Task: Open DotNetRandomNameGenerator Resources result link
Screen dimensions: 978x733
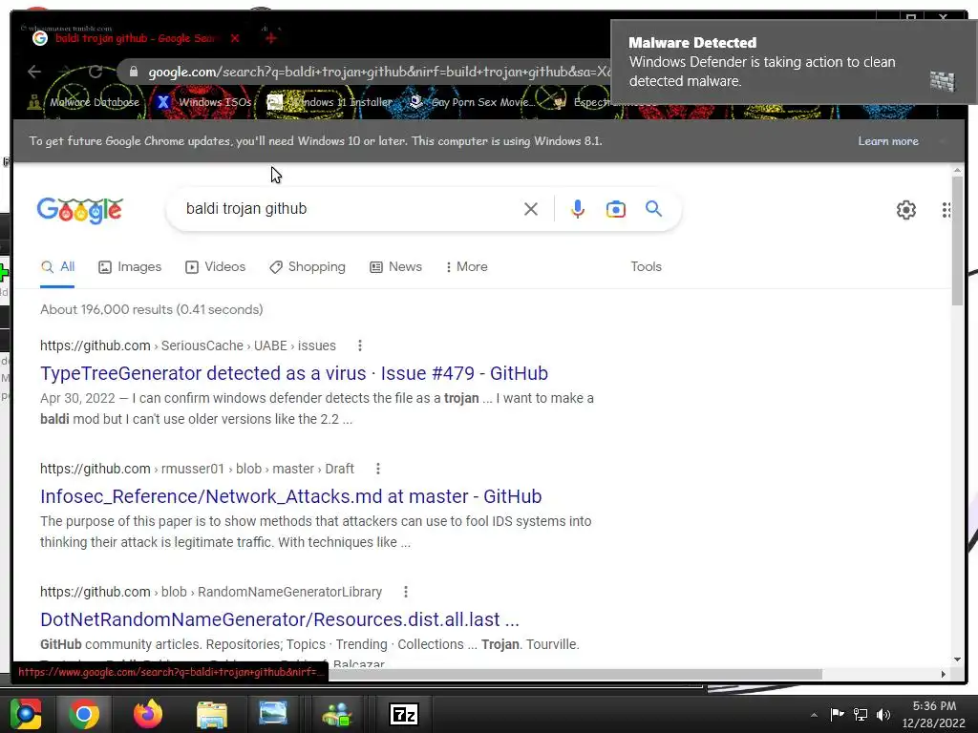Action: pos(280,618)
